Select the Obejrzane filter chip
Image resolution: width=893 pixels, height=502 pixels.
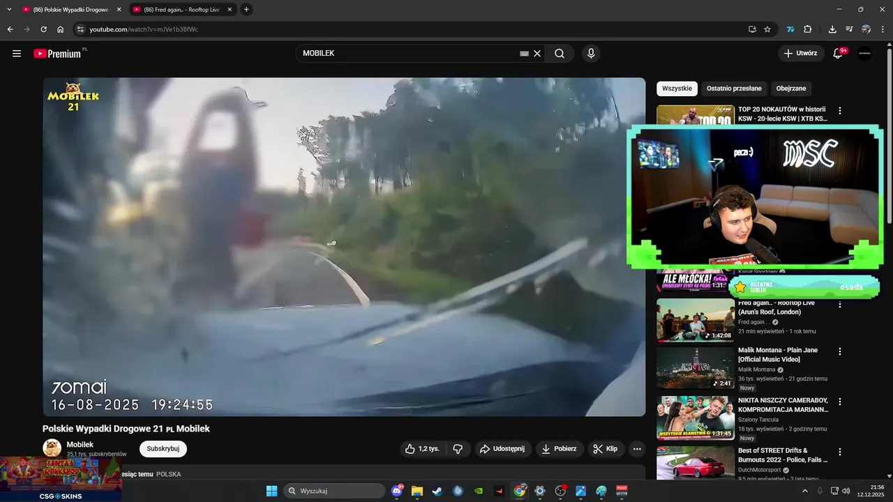point(791,89)
